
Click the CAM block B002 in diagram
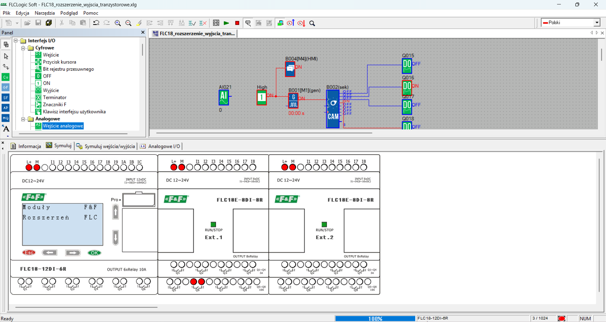coord(333,109)
